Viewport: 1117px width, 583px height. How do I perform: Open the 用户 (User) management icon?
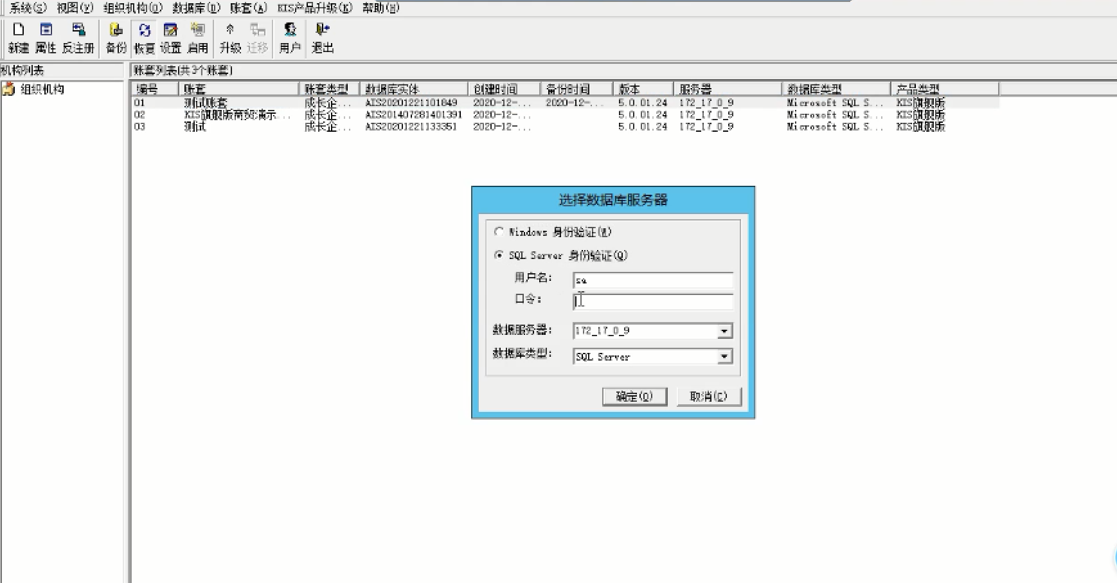[290, 37]
